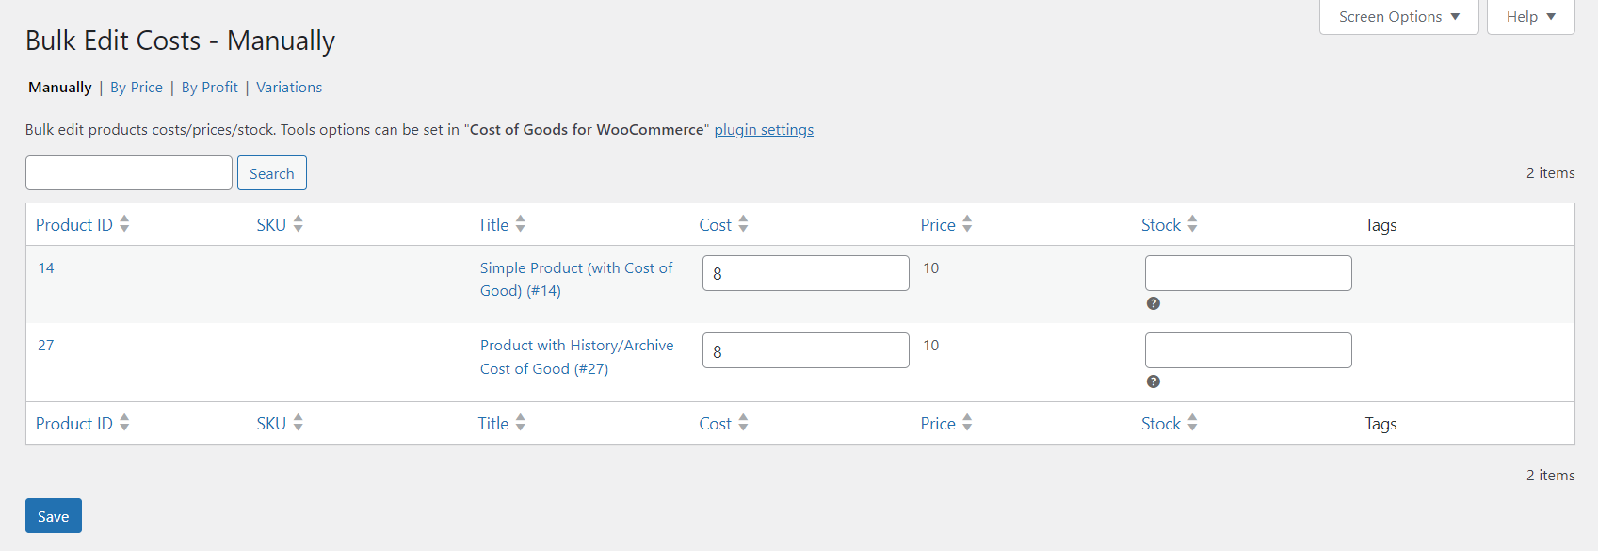Viewport: 1598px width, 551px height.
Task: Click sort arrows beside header Price
Action: tap(967, 224)
